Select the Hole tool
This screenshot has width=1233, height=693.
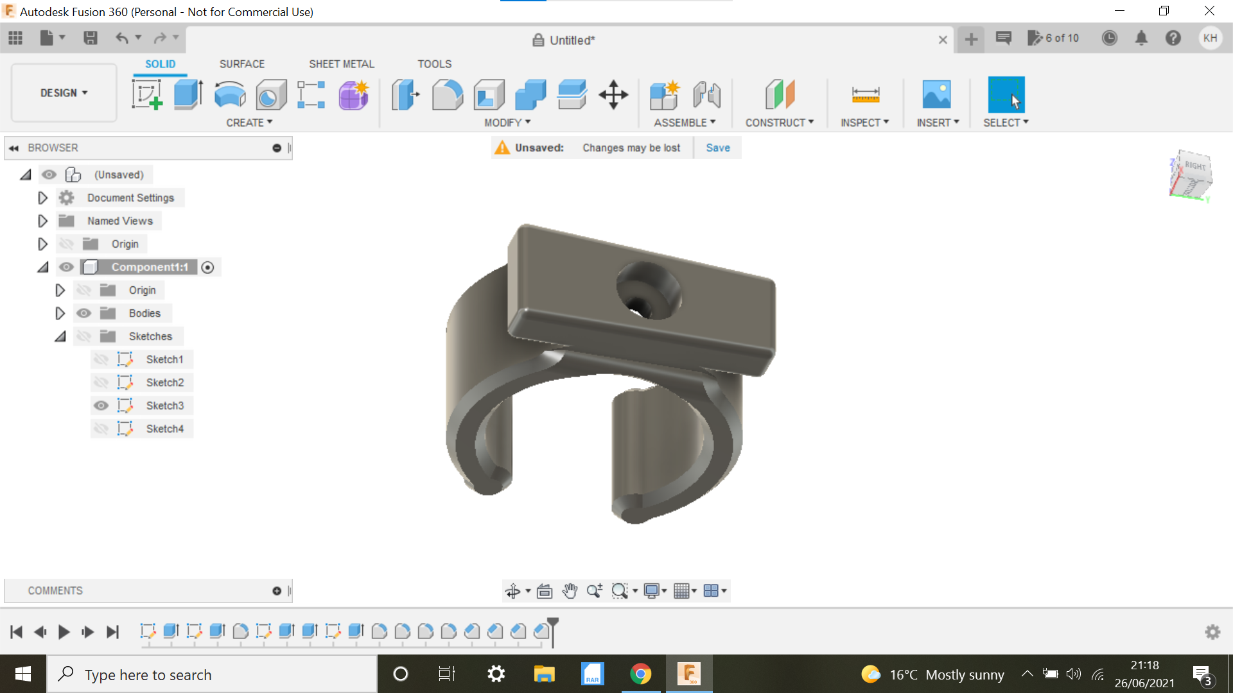tap(270, 95)
